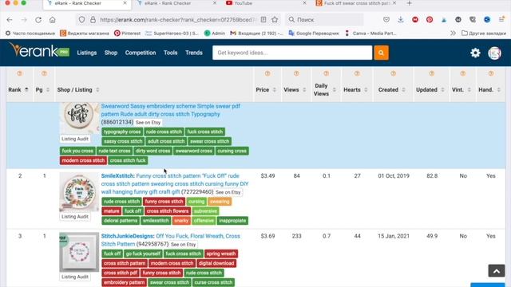Open StitchJunkieDesigns shop link

pos(128,236)
